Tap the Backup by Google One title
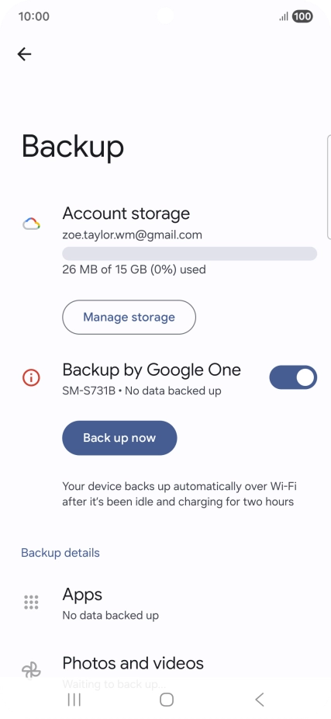Viewport: 331px width, 719px height. [151, 370]
